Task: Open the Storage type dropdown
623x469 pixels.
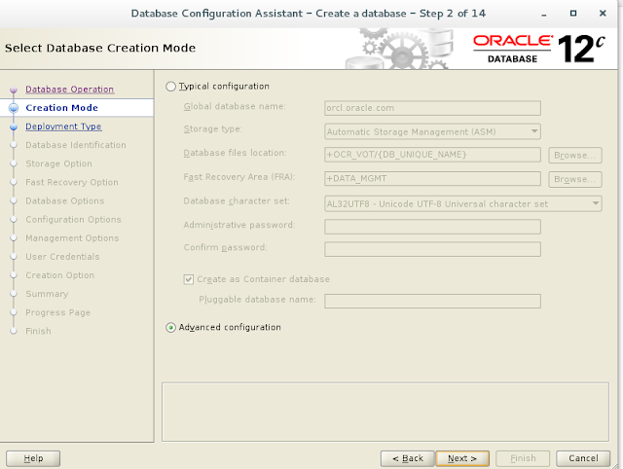Action: [x=432, y=131]
